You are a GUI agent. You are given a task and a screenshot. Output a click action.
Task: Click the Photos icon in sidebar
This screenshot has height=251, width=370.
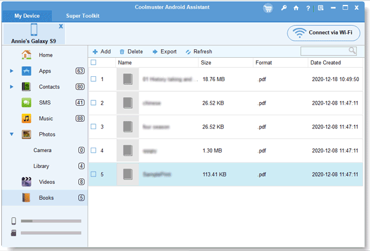(x=27, y=135)
